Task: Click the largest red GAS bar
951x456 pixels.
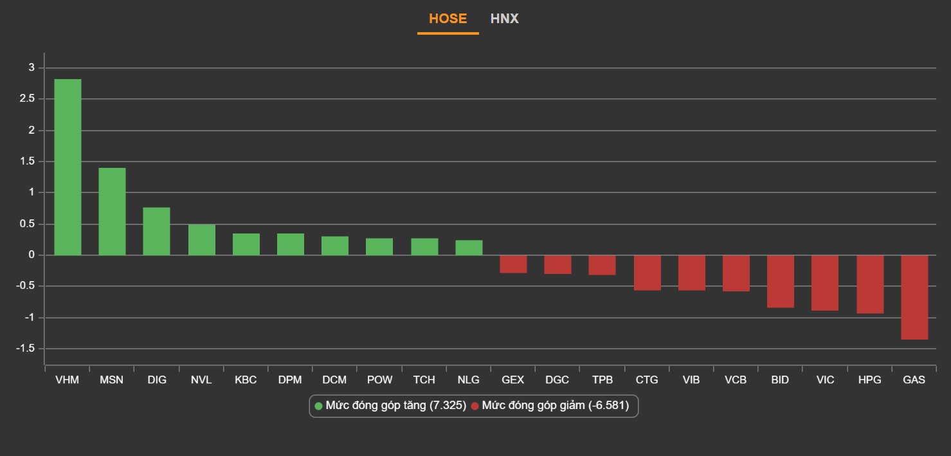Action: click(914, 297)
